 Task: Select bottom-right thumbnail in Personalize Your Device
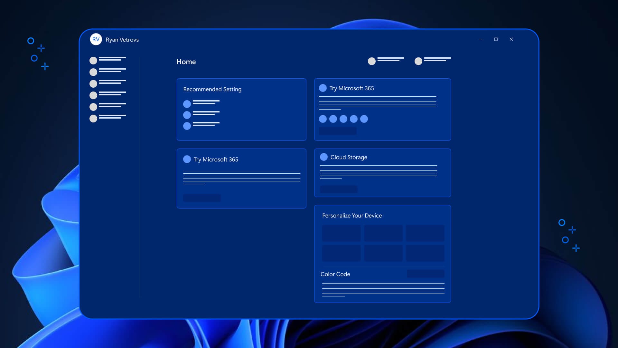425,253
